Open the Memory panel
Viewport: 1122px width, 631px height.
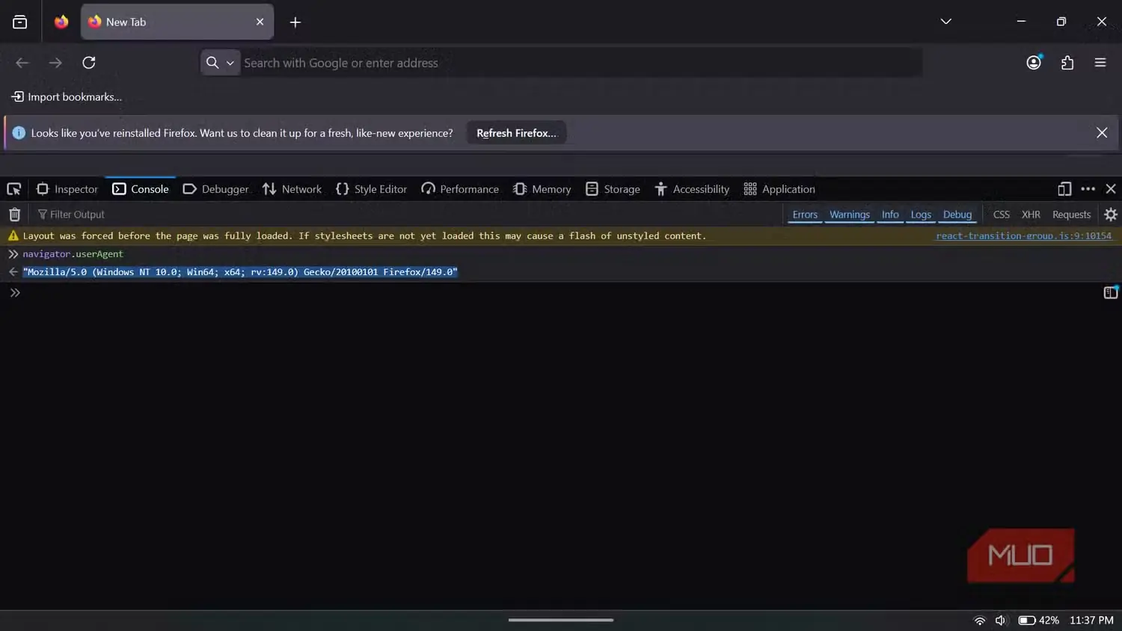[x=542, y=189]
